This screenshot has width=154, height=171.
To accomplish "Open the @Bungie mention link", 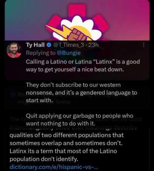I will (x=69, y=53).
